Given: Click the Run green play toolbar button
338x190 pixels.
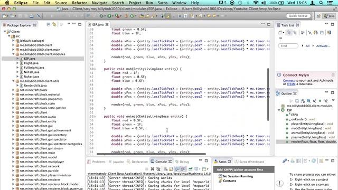Looking at the screenshot, I should 109,16.
